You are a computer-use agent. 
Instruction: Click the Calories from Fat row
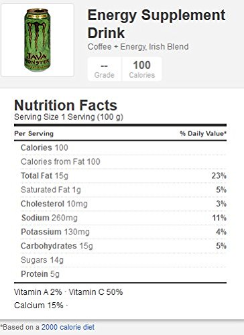[x=123, y=161]
